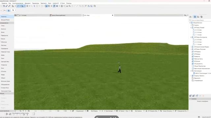Image resolution: width=211 pixels, height=118 pixels.
Task: Open the Редактор menu
Action: 4,3
